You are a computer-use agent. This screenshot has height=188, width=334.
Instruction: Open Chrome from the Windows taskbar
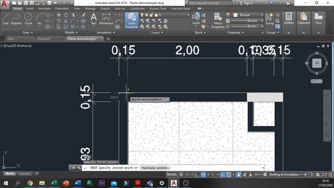point(30,183)
